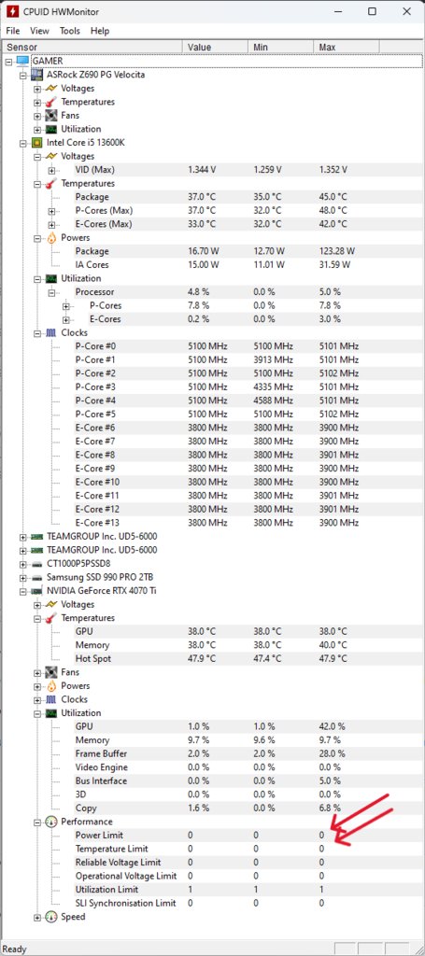Click the GAMER computer icon
Screen dimensions: 425x956
coord(22,61)
